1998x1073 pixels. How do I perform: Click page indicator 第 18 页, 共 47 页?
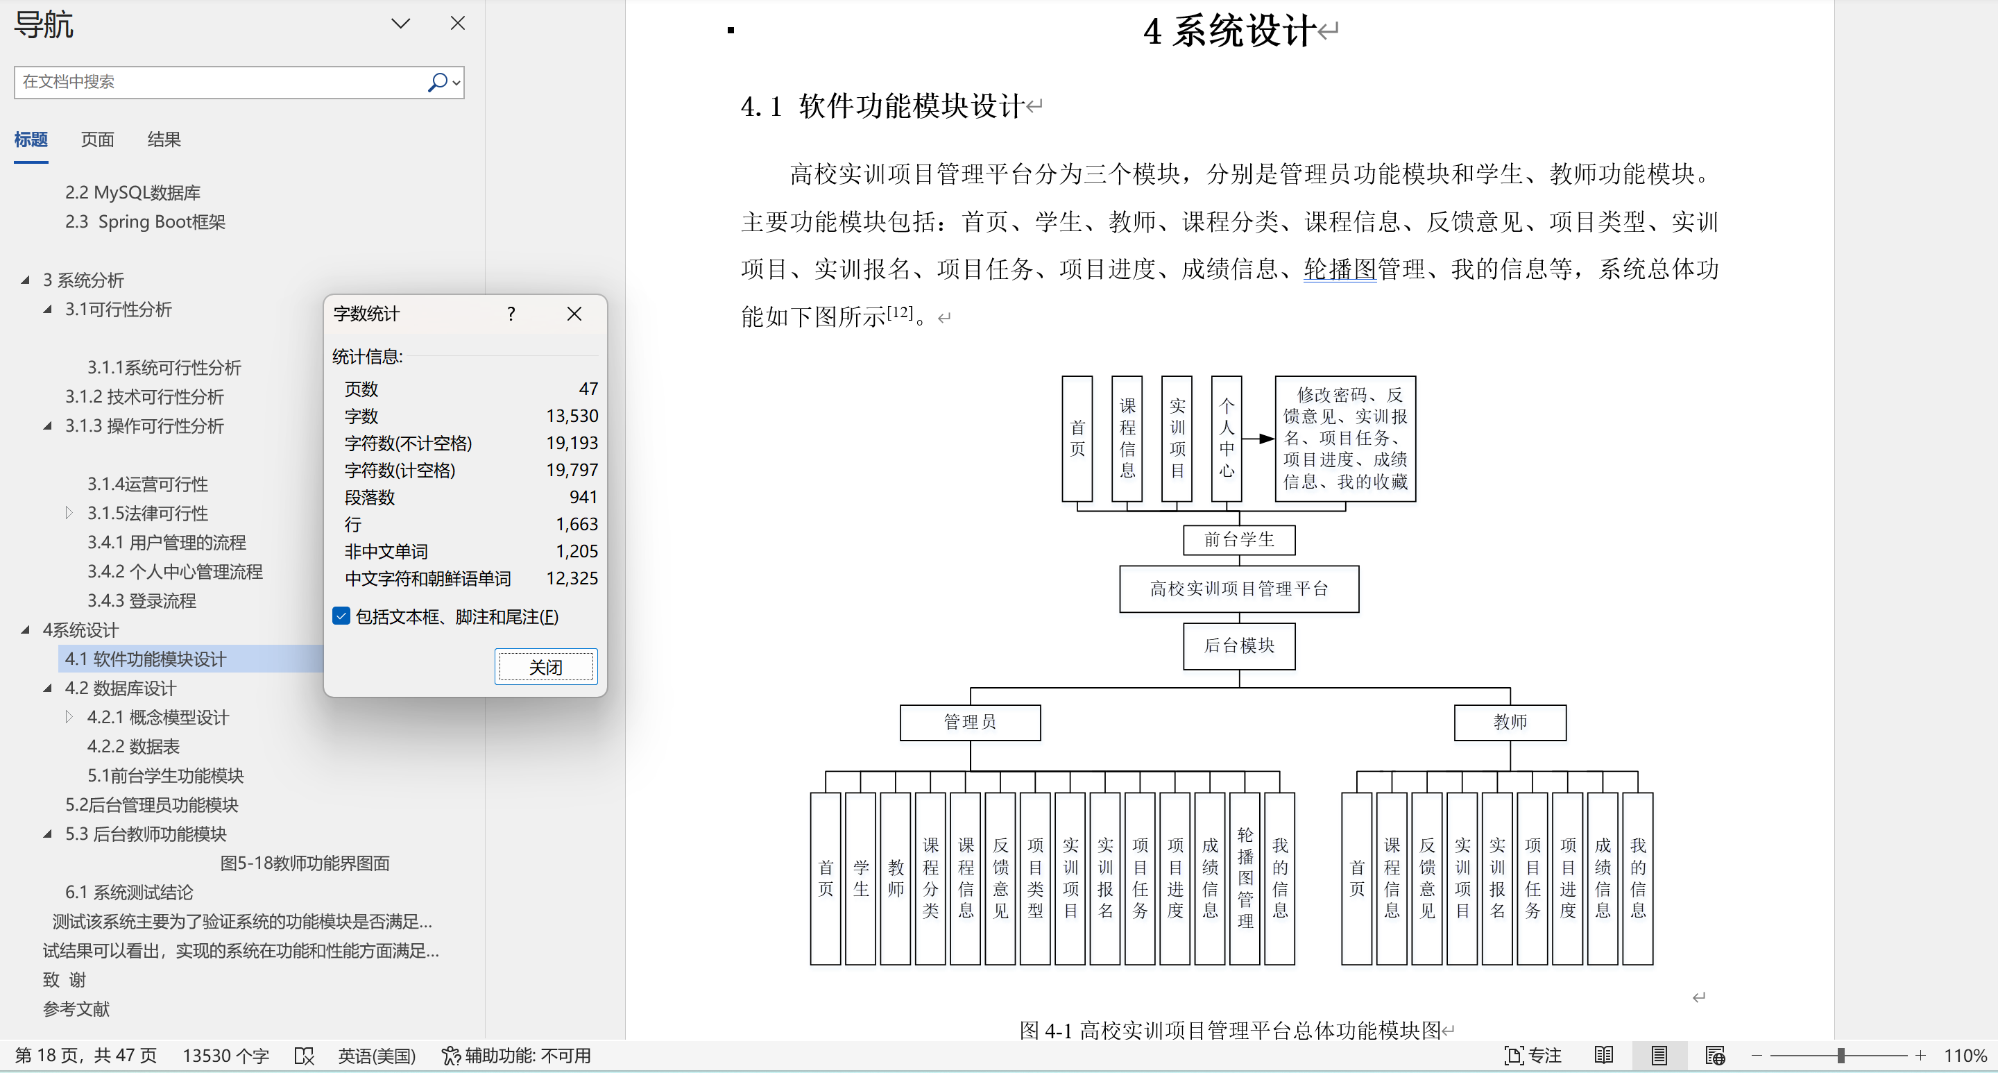coord(85,1055)
